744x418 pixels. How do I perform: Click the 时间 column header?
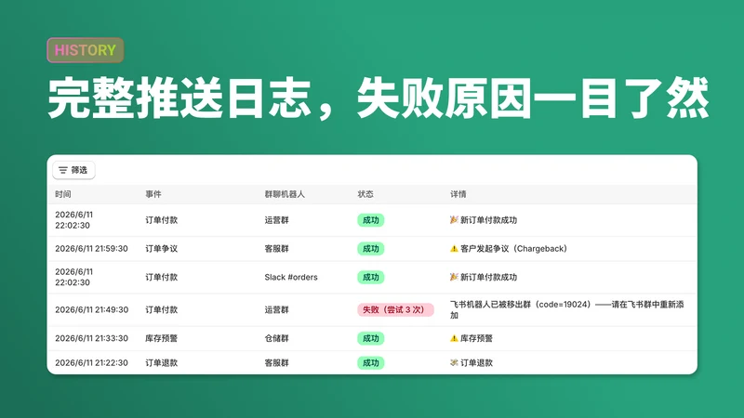63,194
